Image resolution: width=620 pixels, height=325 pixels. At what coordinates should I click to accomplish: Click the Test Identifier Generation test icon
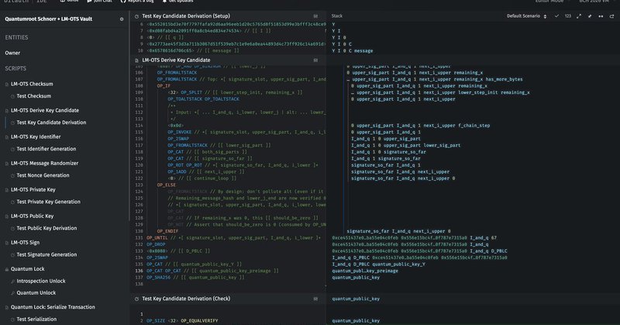12,149
